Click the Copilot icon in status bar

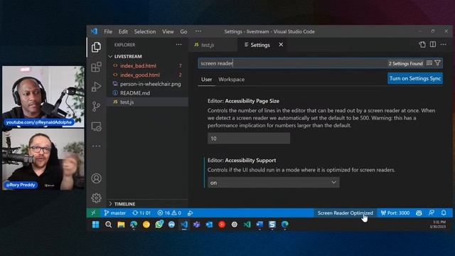point(419,213)
